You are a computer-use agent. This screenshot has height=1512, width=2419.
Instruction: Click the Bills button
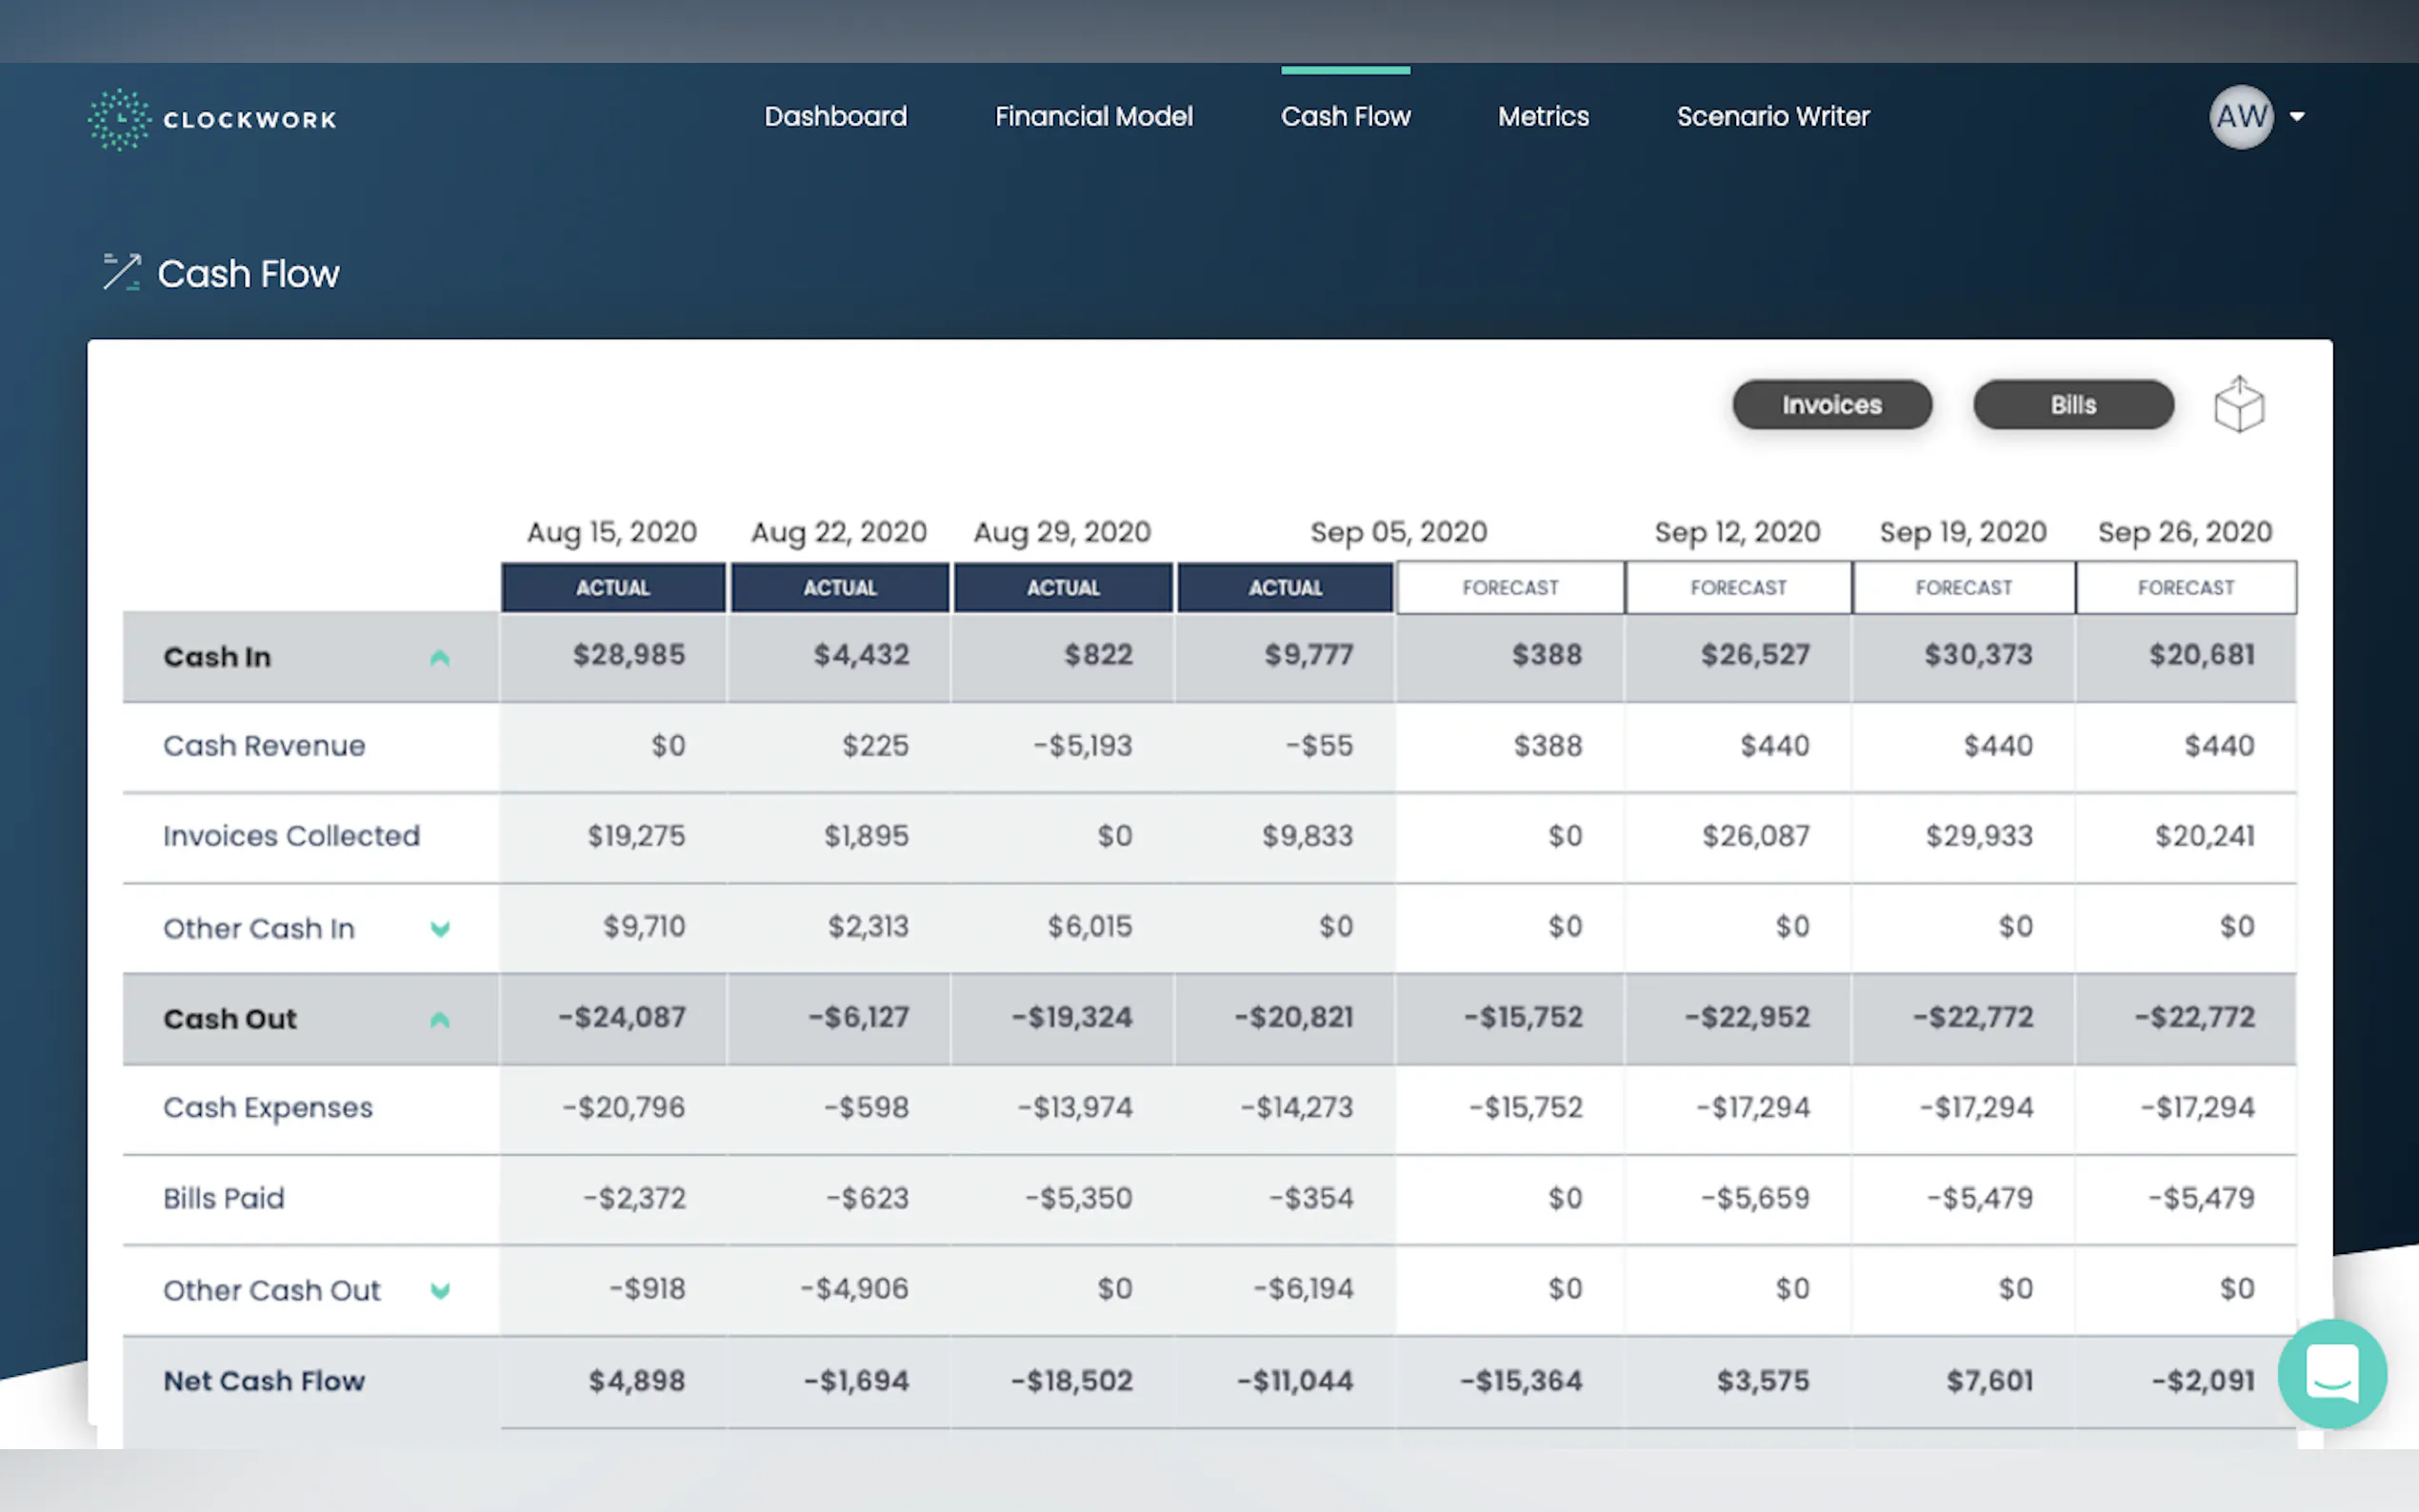2072,405
